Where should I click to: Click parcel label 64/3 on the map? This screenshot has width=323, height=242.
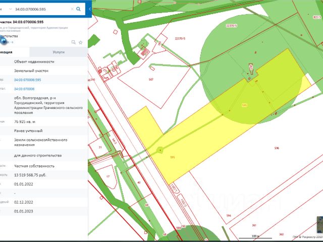(x=115, y=141)
